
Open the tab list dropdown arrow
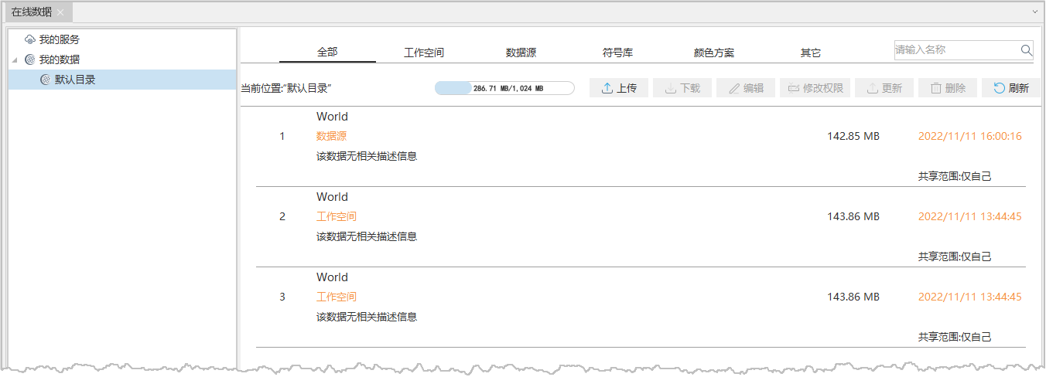click(1034, 12)
